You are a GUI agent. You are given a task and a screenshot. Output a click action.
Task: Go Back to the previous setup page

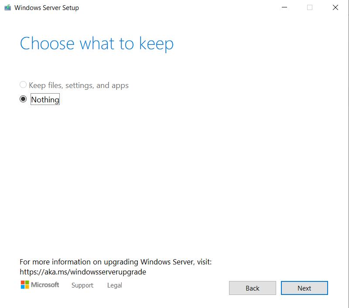point(253,288)
